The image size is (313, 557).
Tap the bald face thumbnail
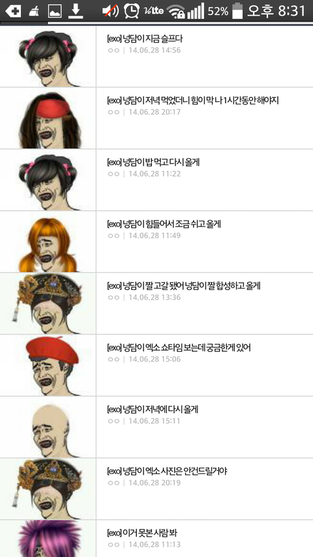click(48, 427)
